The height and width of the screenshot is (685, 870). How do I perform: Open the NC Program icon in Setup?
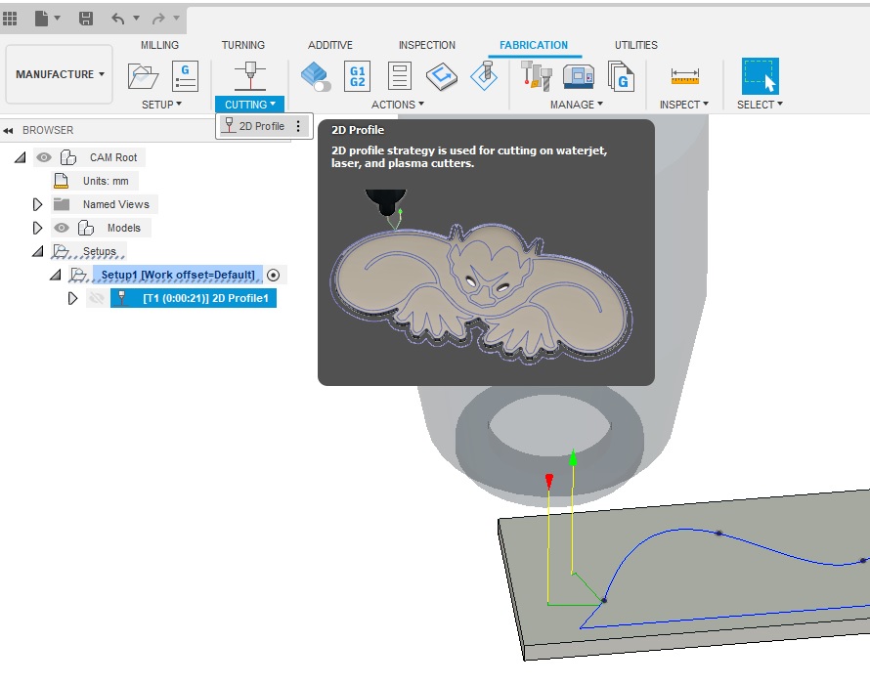[186, 76]
